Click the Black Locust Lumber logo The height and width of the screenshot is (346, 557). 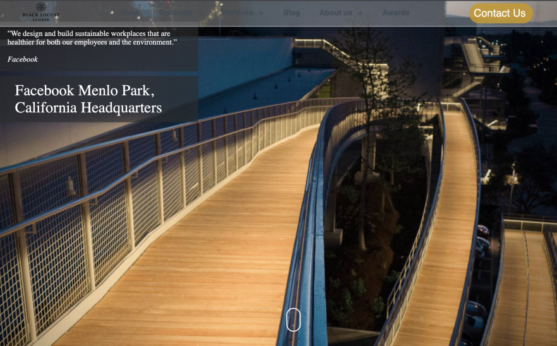pos(41,11)
